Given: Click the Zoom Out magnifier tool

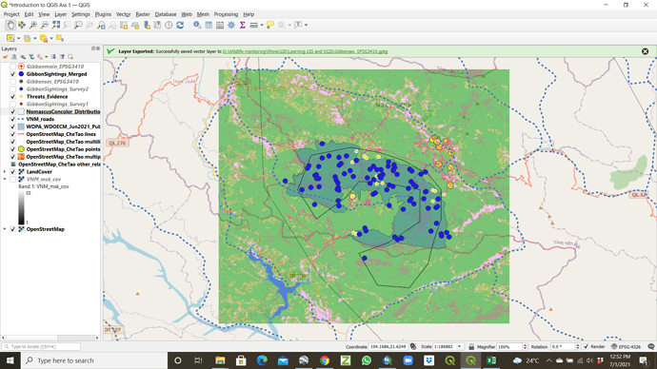Looking at the screenshot, I should tap(45, 25).
